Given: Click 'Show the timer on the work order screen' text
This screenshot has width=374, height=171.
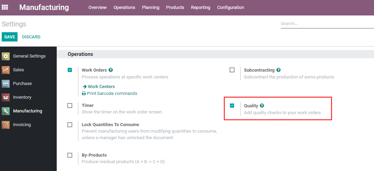Looking at the screenshot, I should point(122,112).
